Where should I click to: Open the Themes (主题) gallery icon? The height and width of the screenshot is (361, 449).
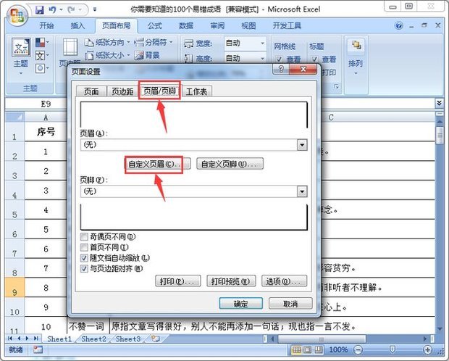coord(21,47)
